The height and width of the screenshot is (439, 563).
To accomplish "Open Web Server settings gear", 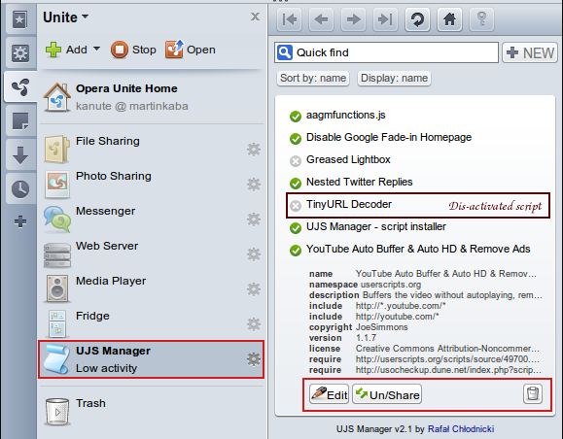I will coord(254,254).
